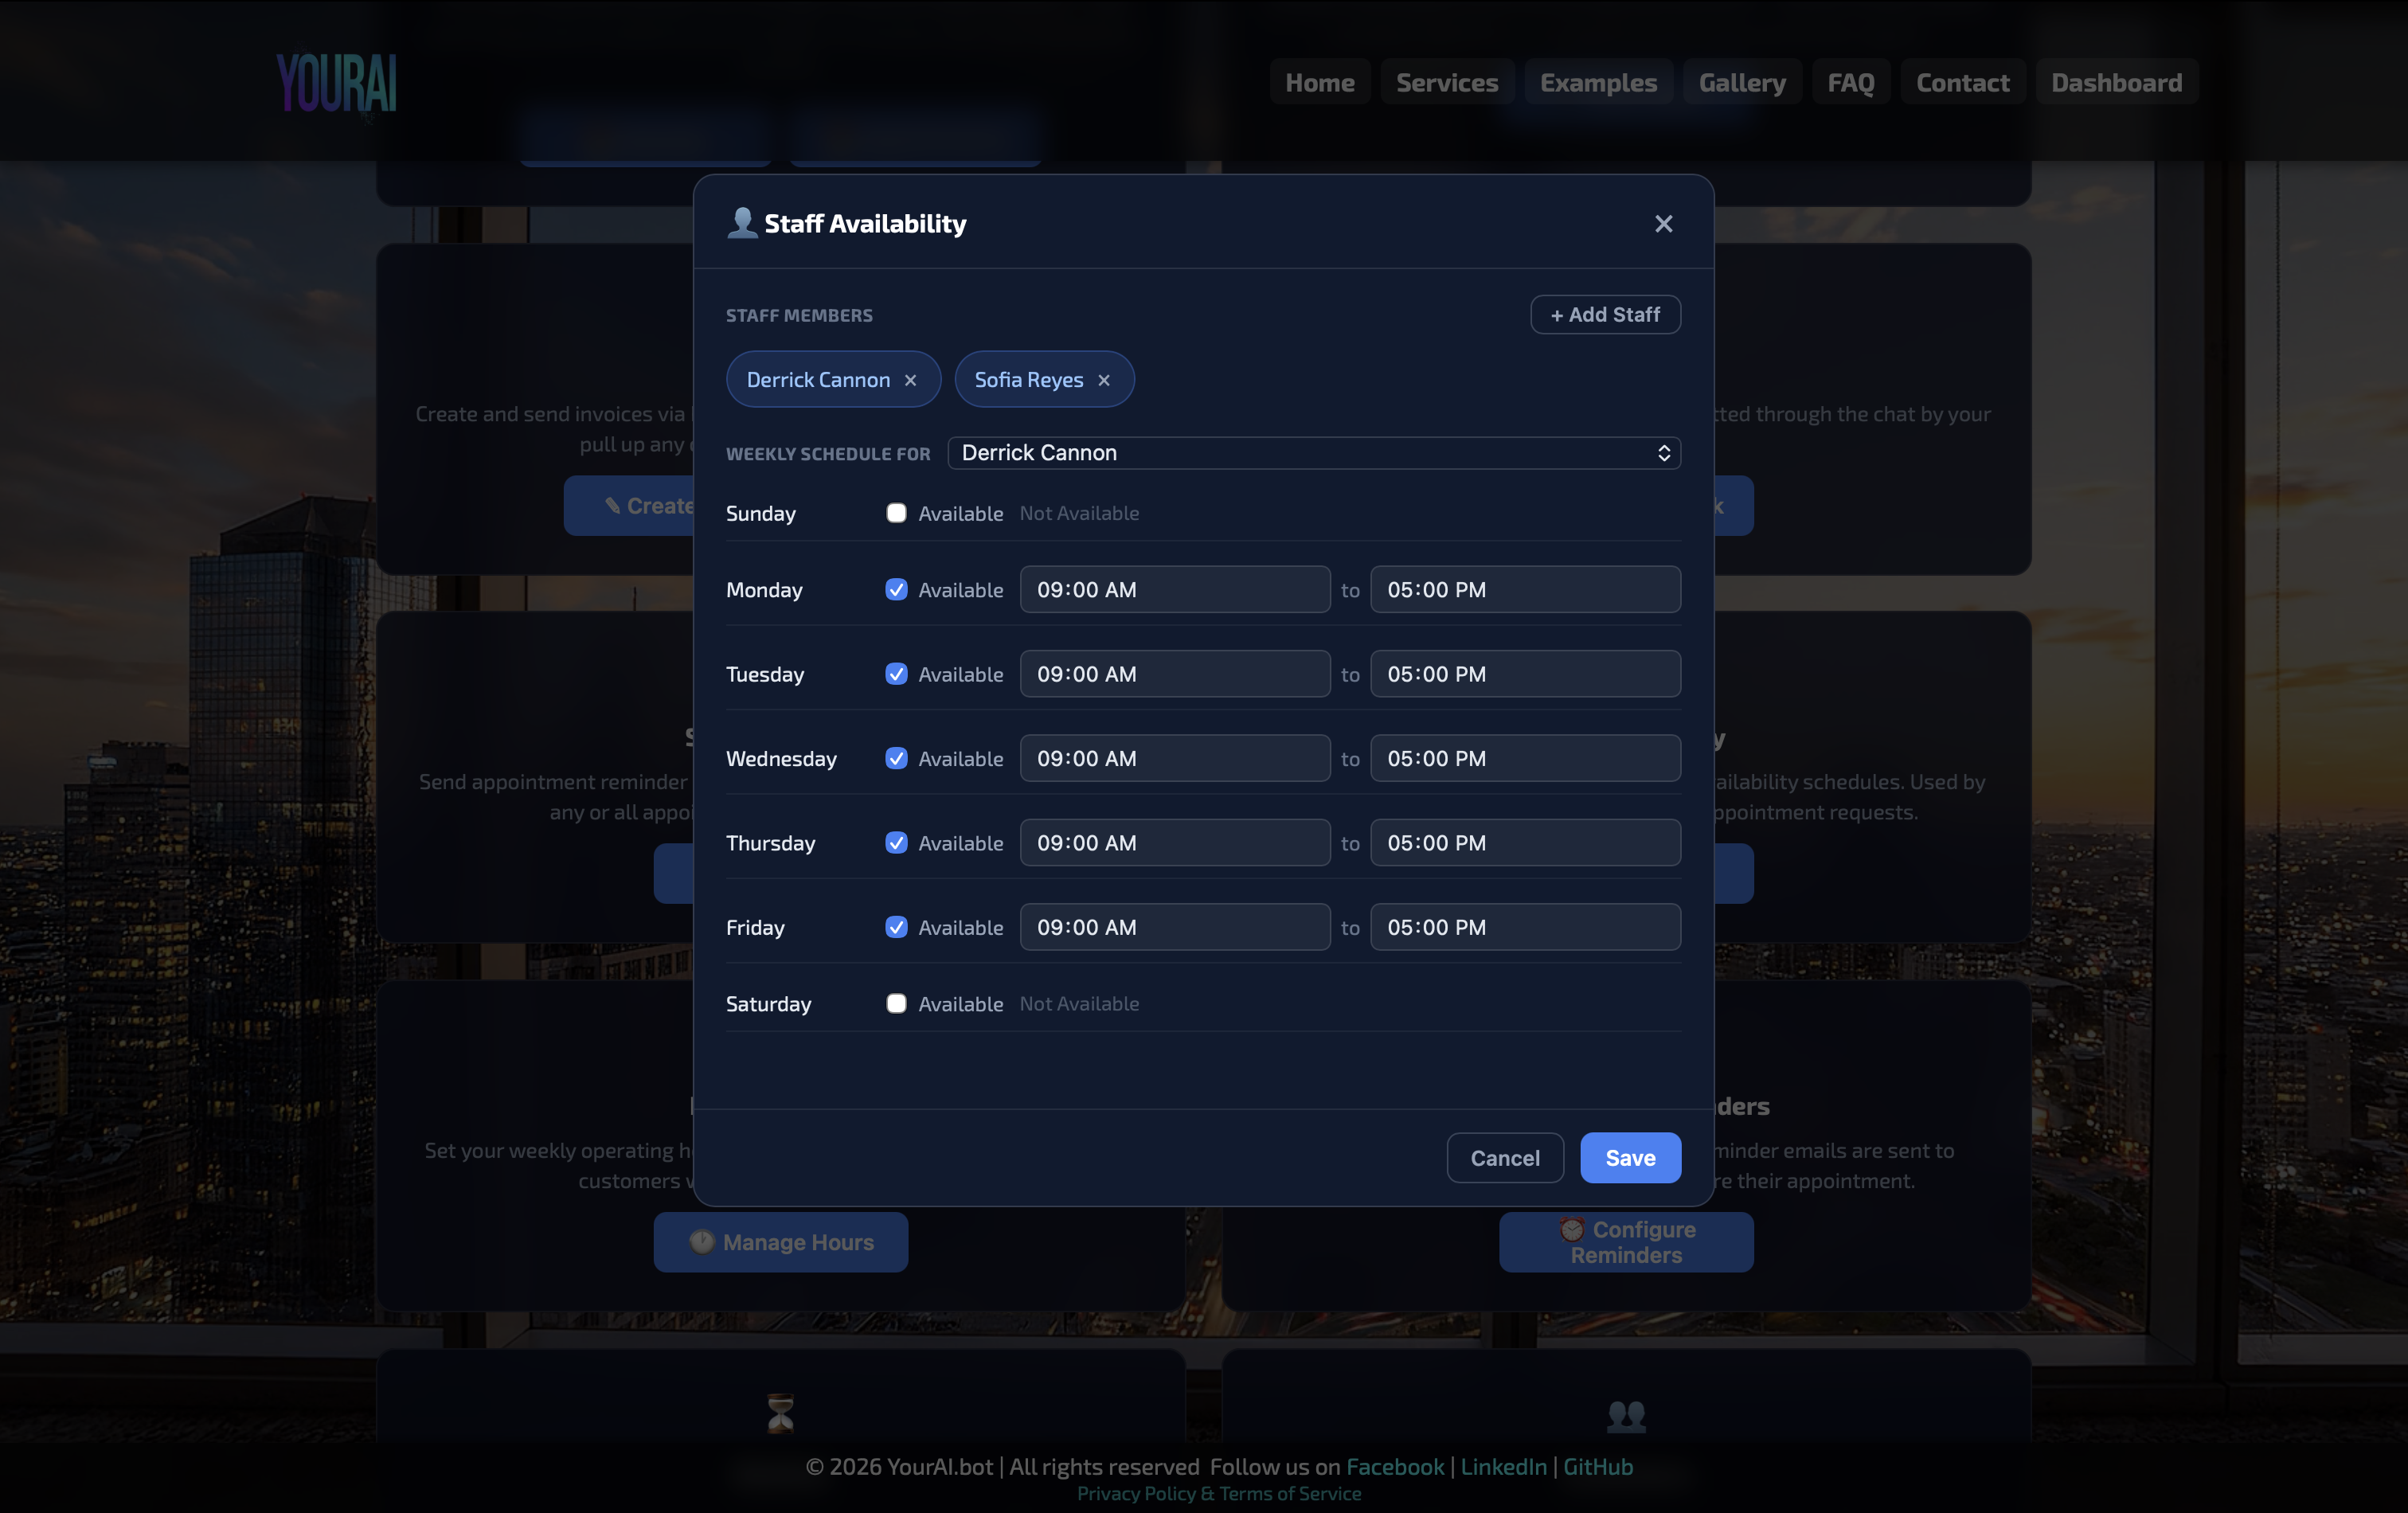Uncheck Thursday availability

896,843
